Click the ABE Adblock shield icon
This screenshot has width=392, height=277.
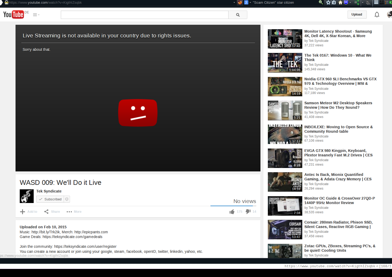[346, 2]
